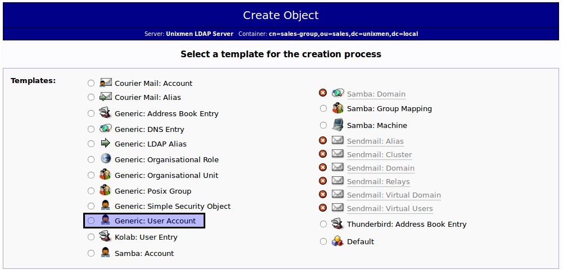Click the Generic: Address Book Entry label
Image resolution: width=563 pixels, height=270 pixels.
[166, 113]
